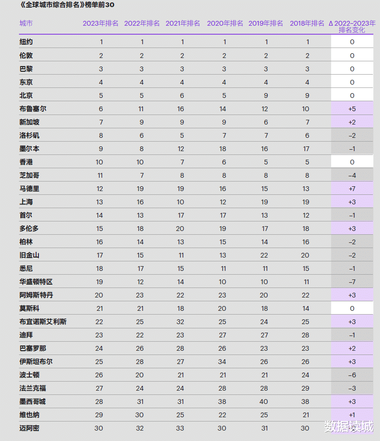380x441 pixels.
Task: Select the city name 首尔
Action: click(26, 215)
